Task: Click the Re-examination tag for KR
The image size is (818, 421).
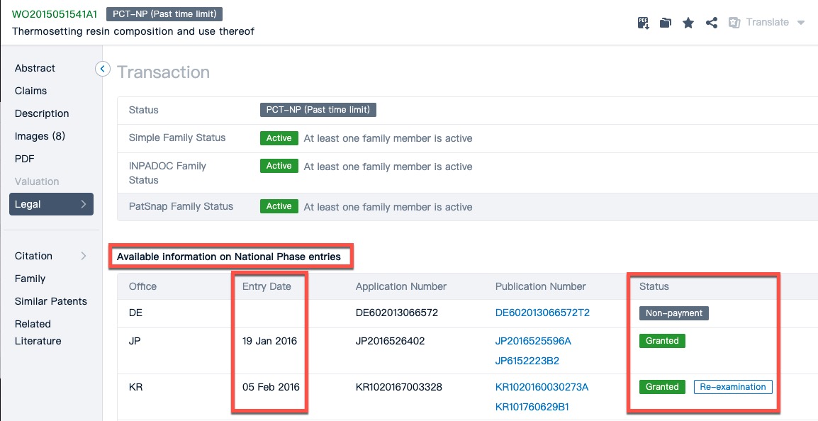Action: (733, 387)
